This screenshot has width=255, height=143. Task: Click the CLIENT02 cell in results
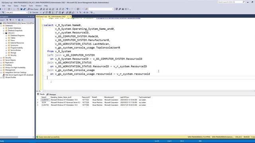(x=45, y=105)
